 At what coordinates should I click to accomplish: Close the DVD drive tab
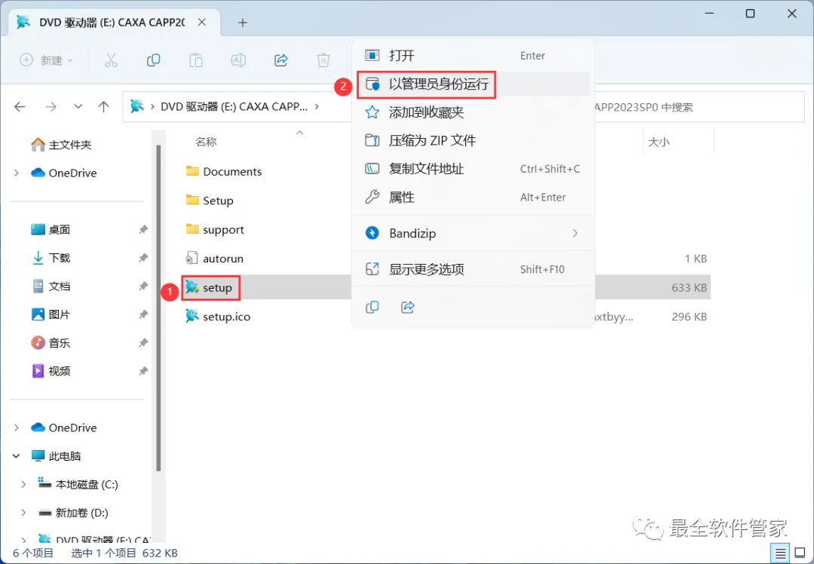(202, 23)
